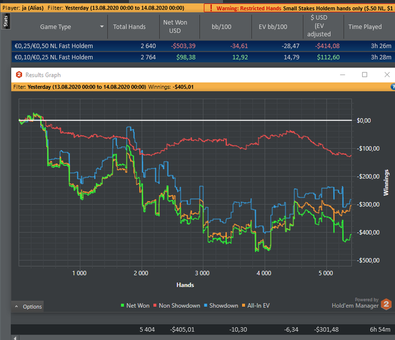
Task: Sort by the EV bb/100 column header
Action: point(273,27)
